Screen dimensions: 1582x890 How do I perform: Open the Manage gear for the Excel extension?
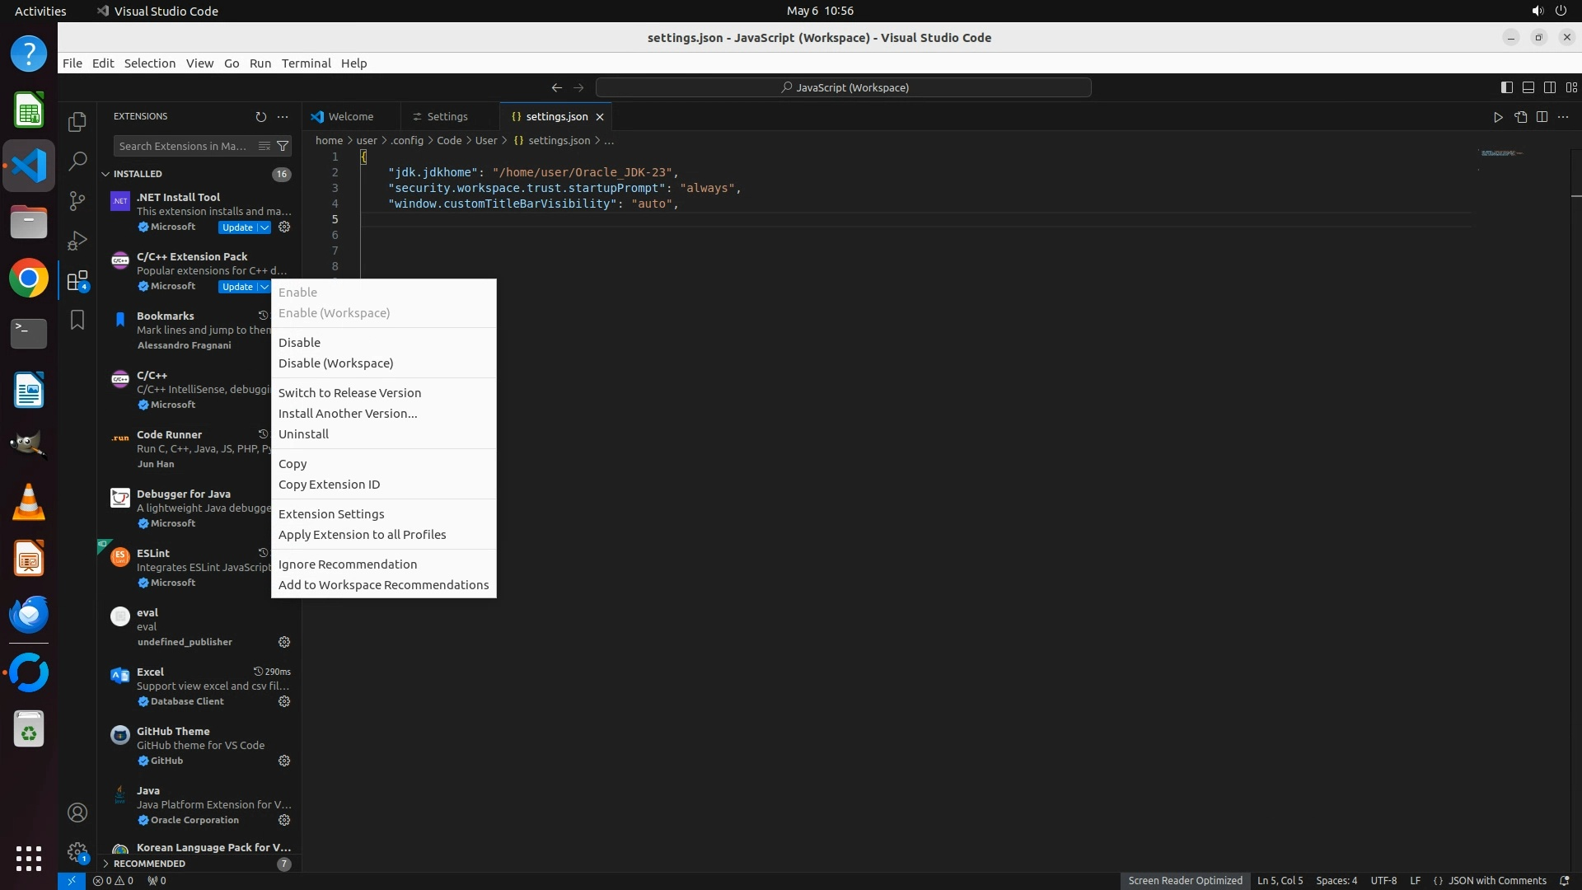click(x=284, y=701)
